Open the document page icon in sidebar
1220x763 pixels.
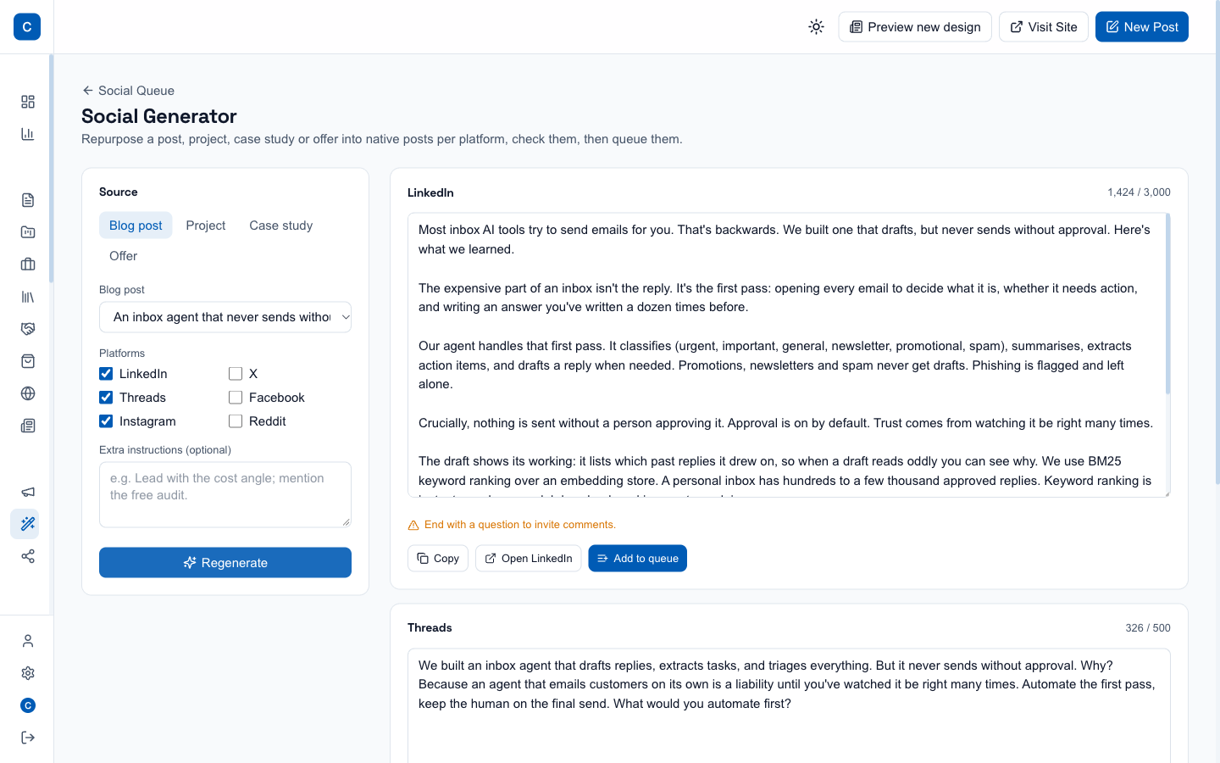pyautogui.click(x=28, y=200)
